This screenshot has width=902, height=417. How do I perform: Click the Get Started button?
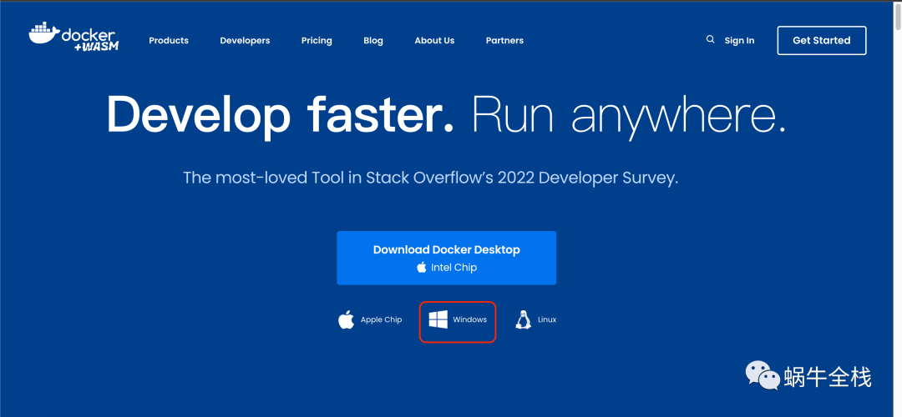click(x=822, y=40)
